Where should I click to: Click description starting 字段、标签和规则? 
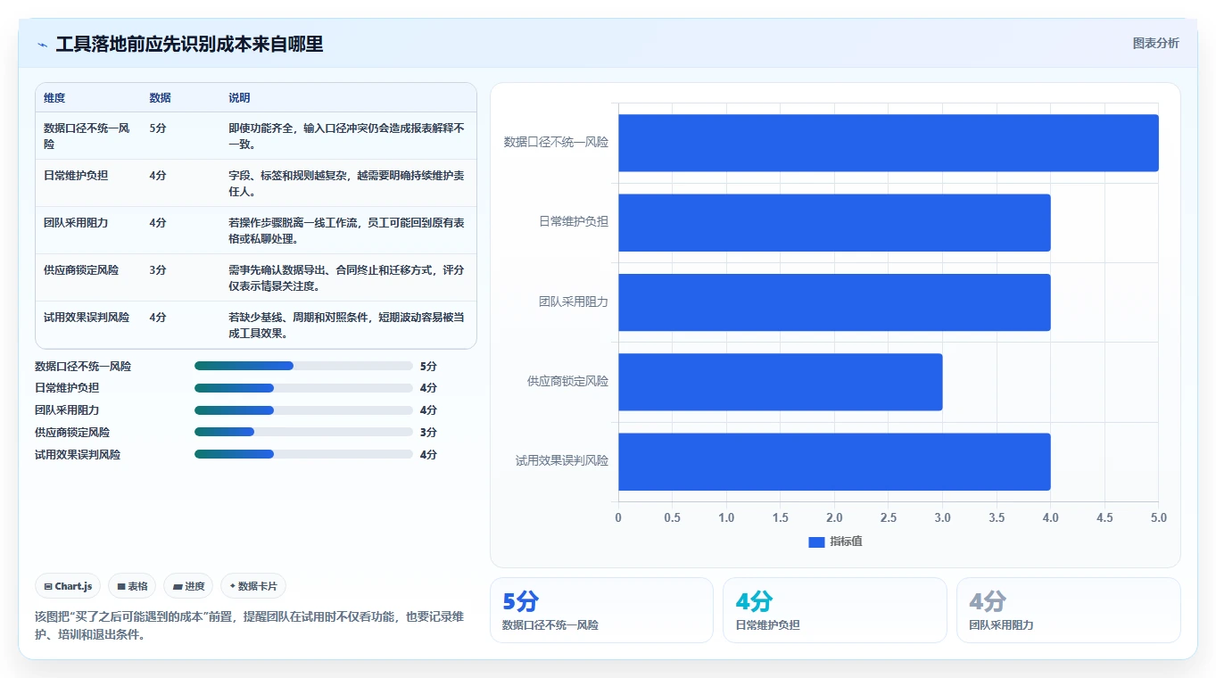tap(347, 183)
